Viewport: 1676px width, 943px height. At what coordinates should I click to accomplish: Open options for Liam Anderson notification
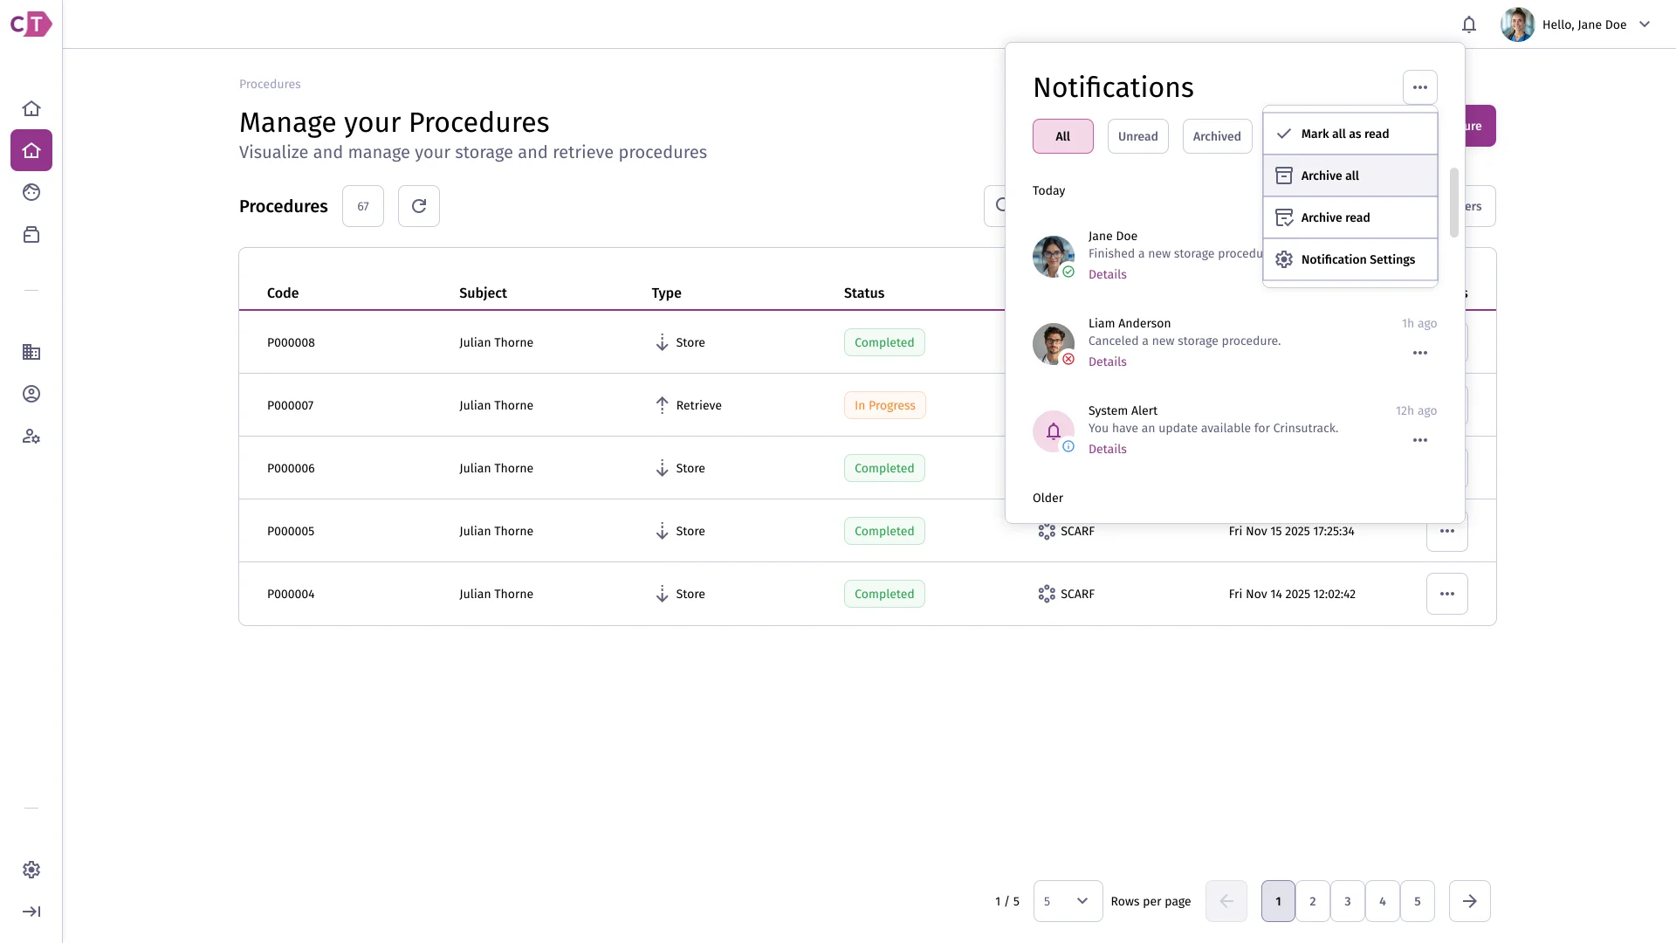[1420, 353]
